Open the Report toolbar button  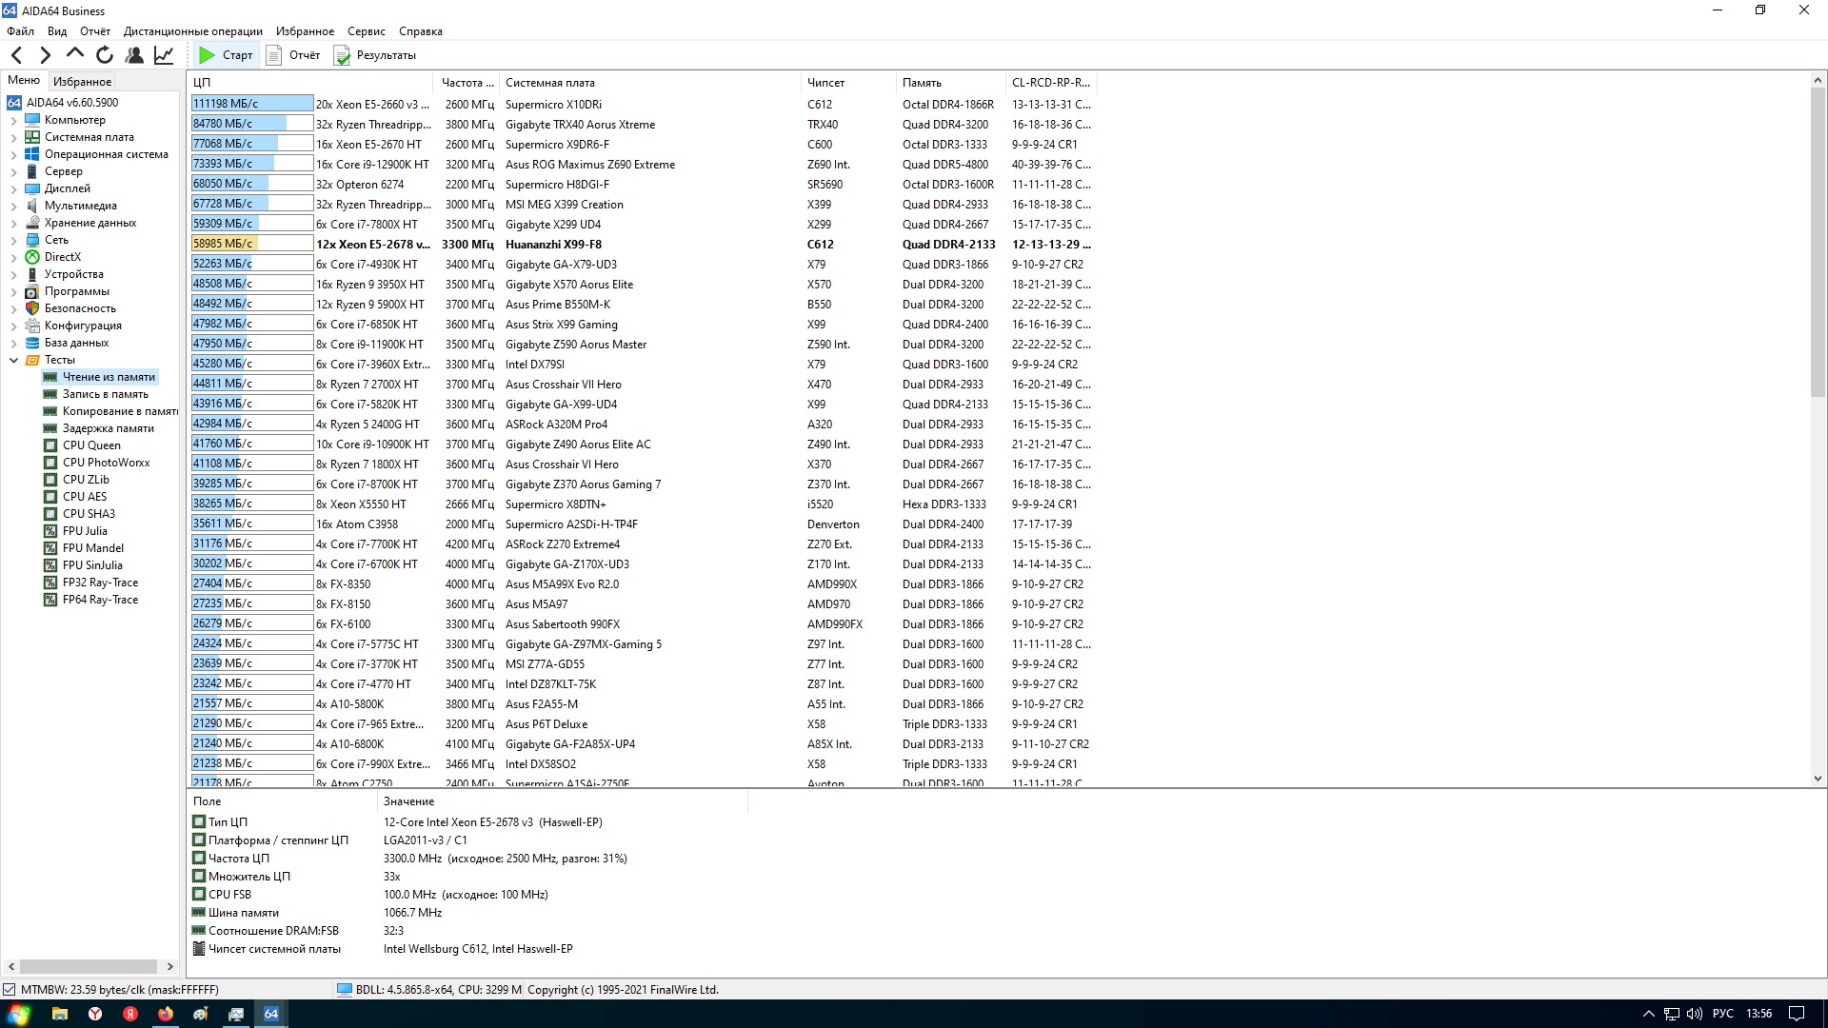click(293, 55)
